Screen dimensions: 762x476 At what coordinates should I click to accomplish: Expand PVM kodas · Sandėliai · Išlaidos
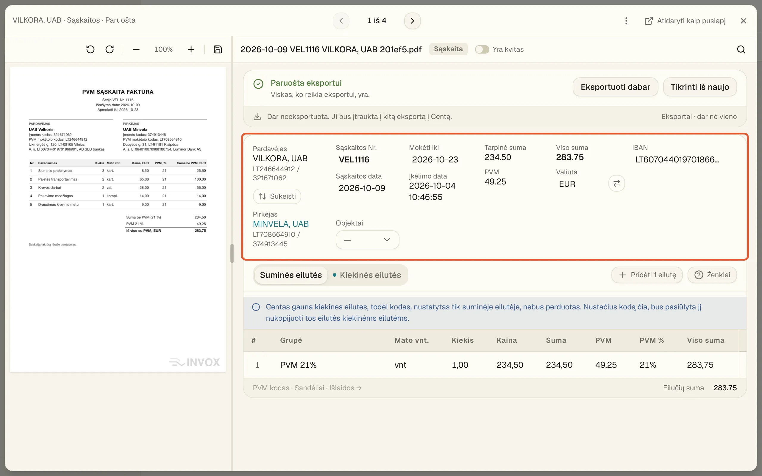pos(307,388)
